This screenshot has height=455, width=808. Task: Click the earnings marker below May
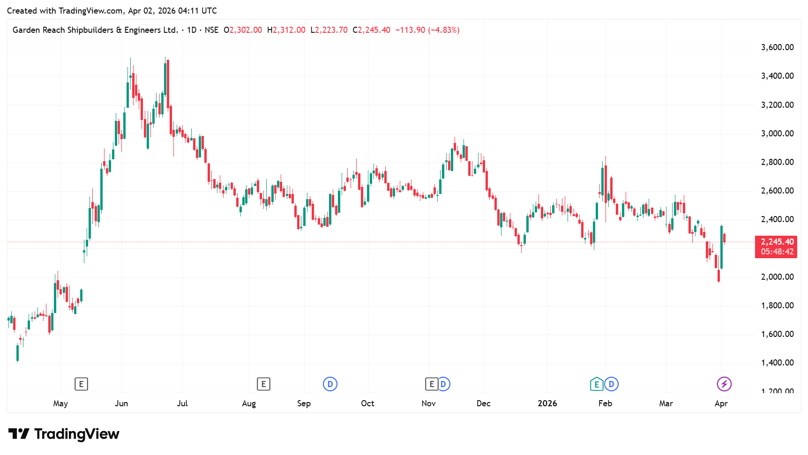81,384
